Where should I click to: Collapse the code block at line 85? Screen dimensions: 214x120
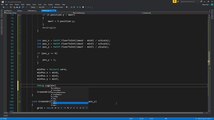[x=20, y=53]
